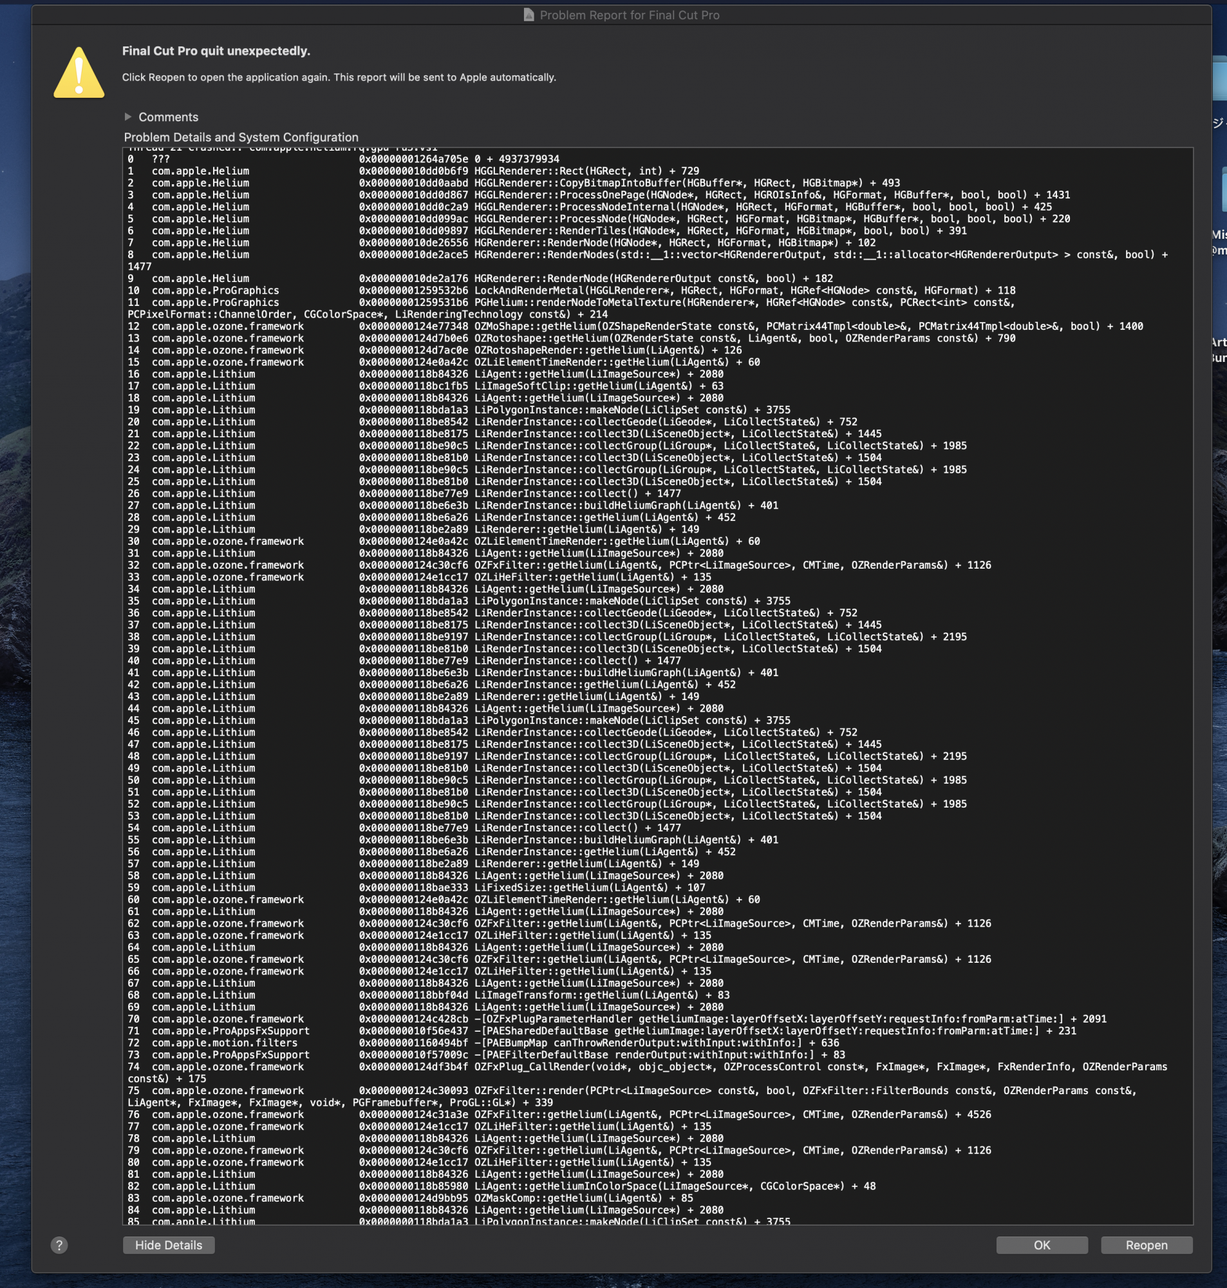Select frame 82 getHeliumInColorSpace line
Screen dimensions: 1227x1288
coord(501,1186)
